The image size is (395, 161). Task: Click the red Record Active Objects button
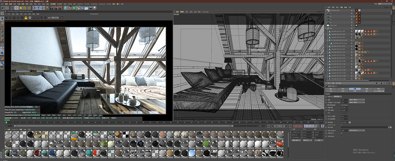coord(294,126)
